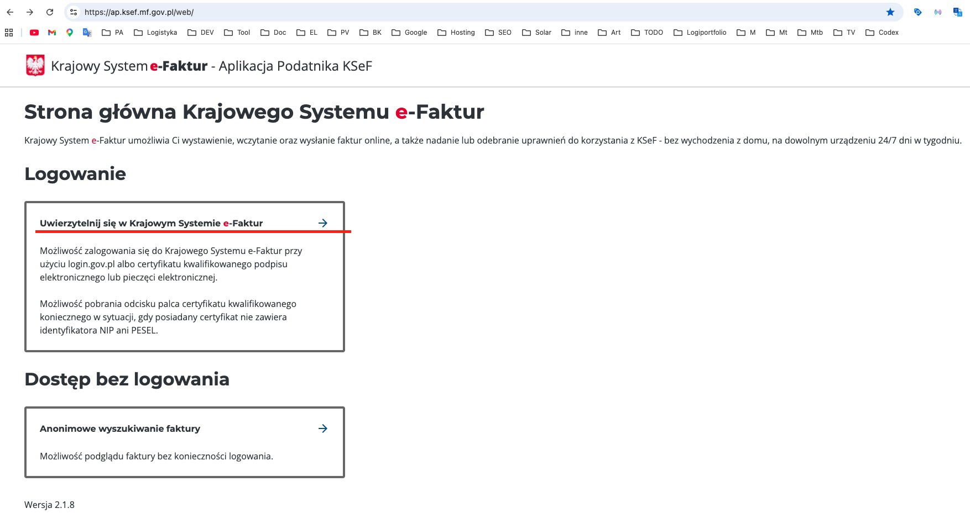Open the Hosting bookmarks folder
This screenshot has width=970, height=524.
coord(456,33)
